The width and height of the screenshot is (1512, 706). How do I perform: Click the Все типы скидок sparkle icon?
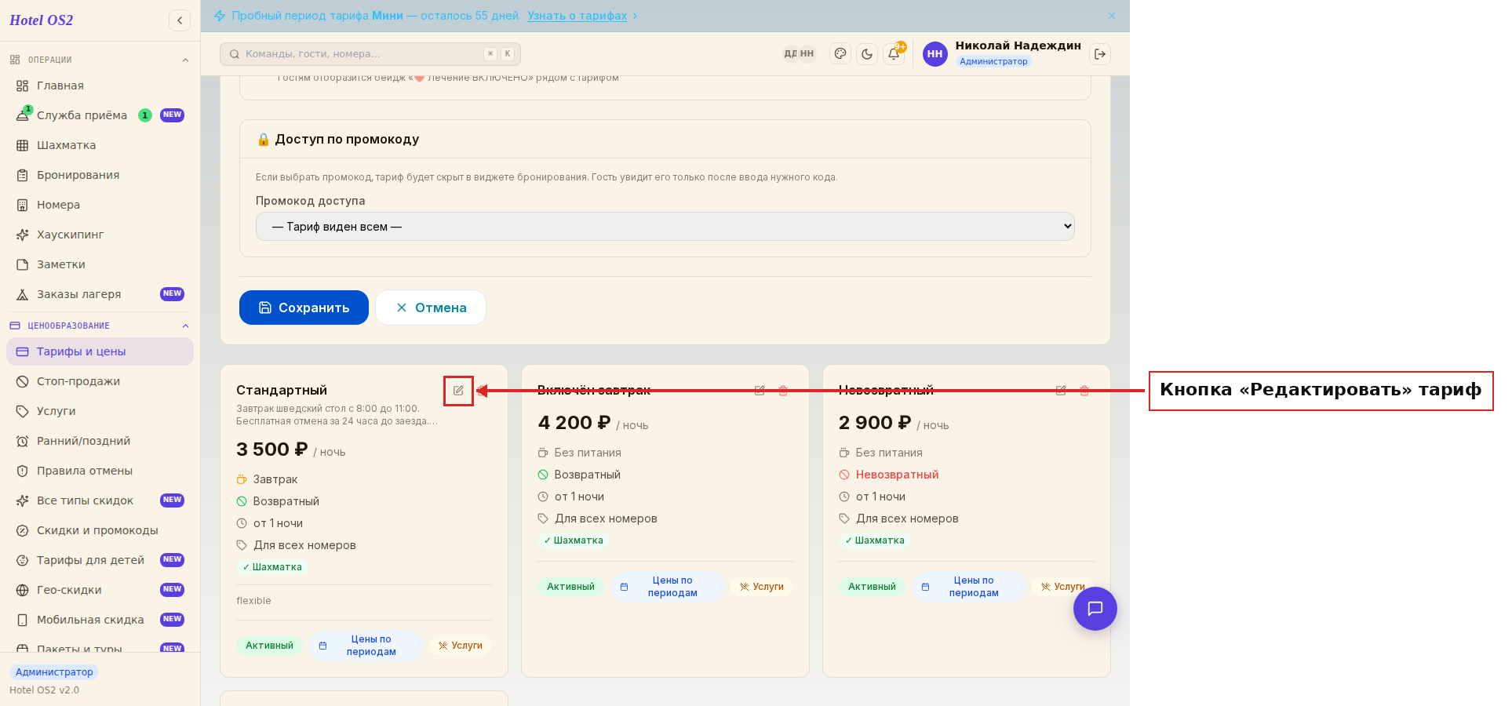pyautogui.click(x=23, y=500)
